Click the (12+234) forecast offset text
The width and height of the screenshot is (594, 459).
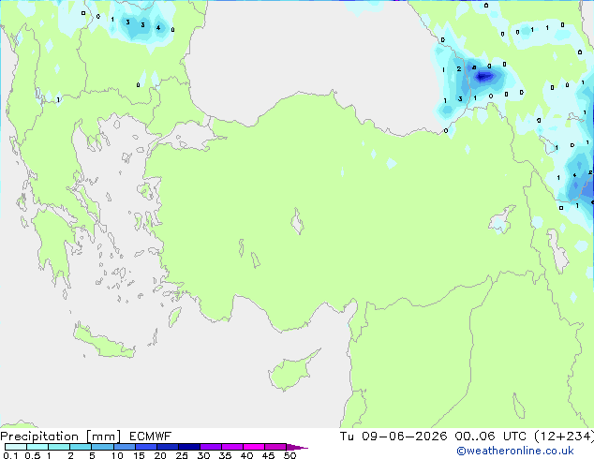[x=564, y=437]
